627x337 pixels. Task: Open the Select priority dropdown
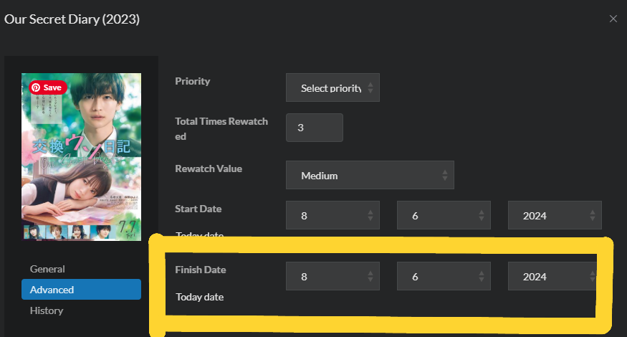coord(332,87)
